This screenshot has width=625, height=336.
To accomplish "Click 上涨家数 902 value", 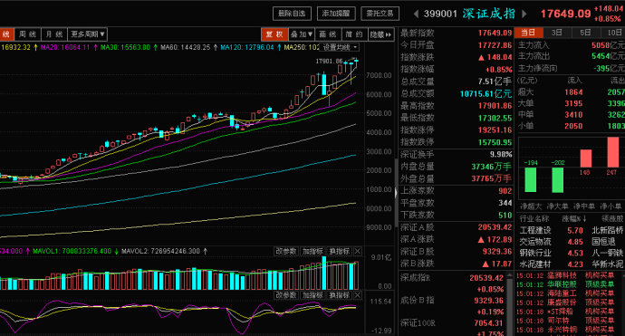I will click(505, 191).
